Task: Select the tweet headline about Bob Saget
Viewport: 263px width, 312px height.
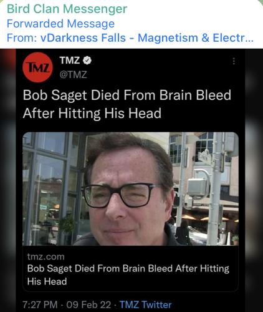Action: pos(127,104)
